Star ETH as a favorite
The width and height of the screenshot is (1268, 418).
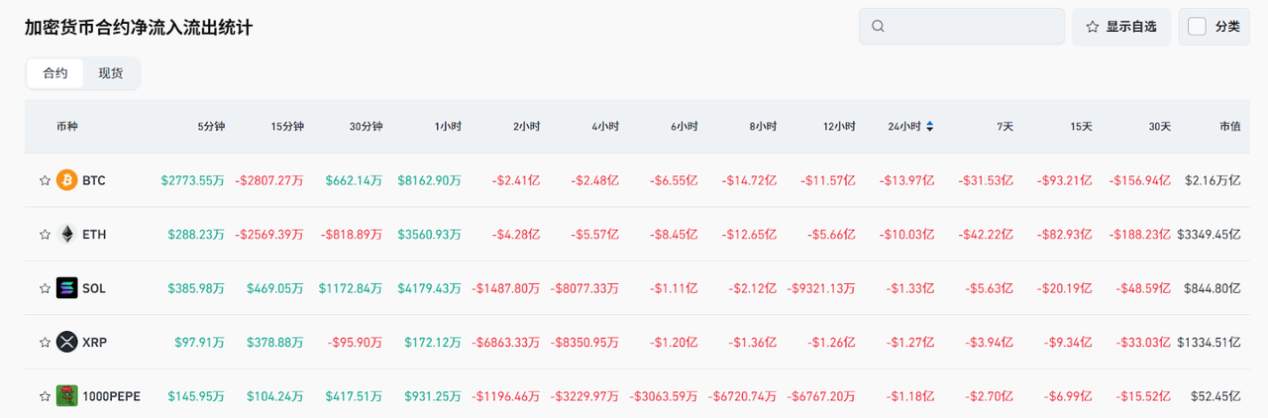(45, 235)
